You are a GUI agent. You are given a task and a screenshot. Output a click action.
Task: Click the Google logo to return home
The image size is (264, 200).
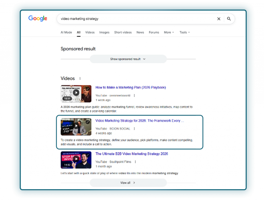click(x=38, y=18)
